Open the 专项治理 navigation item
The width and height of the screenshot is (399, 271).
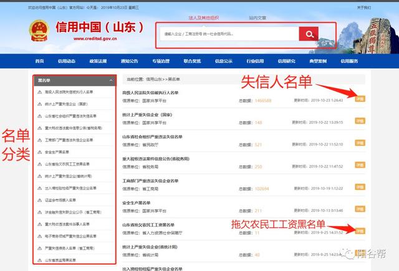point(161,61)
